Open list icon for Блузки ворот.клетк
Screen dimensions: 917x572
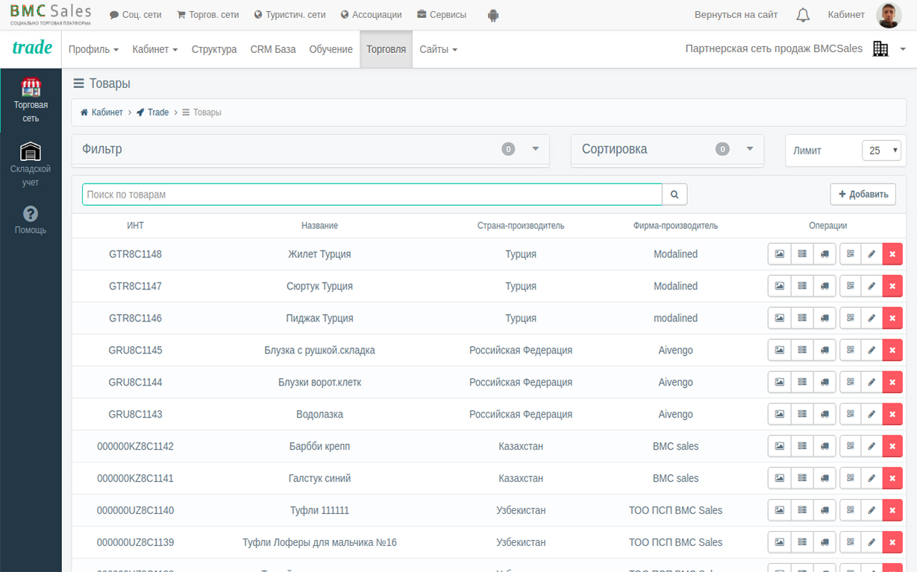click(x=802, y=383)
